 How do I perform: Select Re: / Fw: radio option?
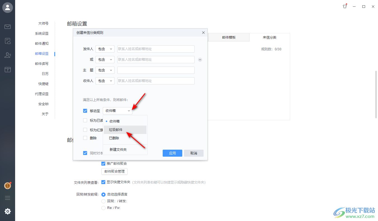pos(103,208)
